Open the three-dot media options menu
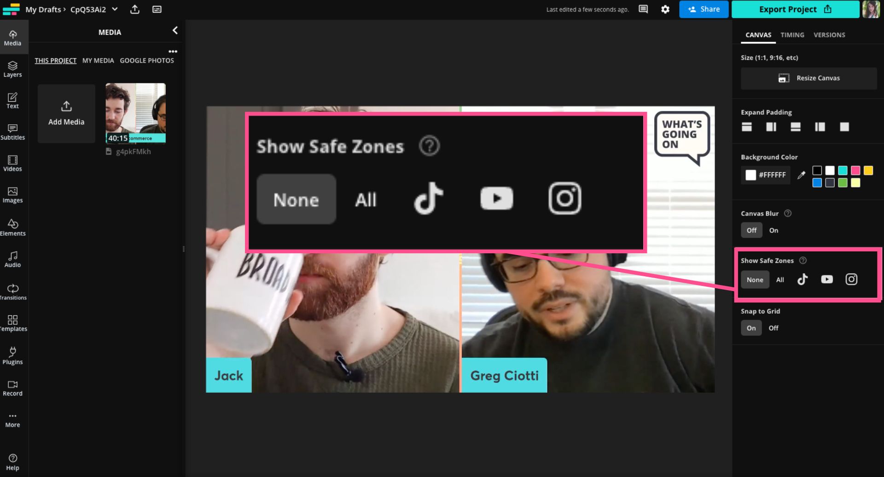Image resolution: width=884 pixels, height=477 pixels. (x=173, y=52)
